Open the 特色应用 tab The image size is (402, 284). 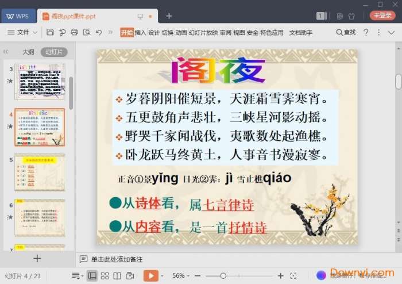coord(272,33)
